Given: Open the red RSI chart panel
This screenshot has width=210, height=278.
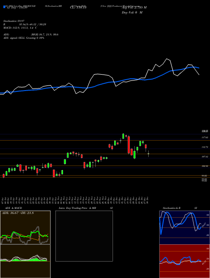Looking at the screenshot, I should [184, 261].
